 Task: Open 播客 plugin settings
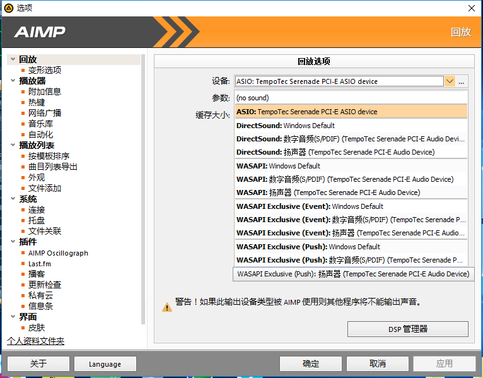(37, 274)
